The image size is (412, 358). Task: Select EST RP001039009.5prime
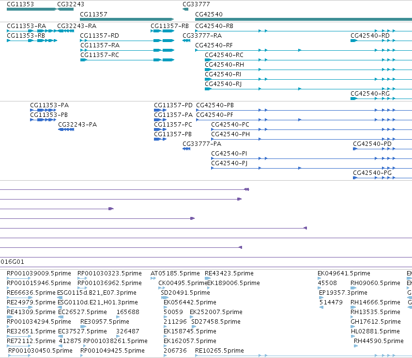coord(39,273)
